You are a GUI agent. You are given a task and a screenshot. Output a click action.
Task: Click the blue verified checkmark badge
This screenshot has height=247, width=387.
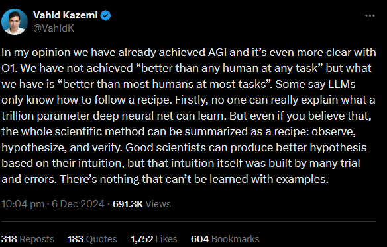[106, 15]
